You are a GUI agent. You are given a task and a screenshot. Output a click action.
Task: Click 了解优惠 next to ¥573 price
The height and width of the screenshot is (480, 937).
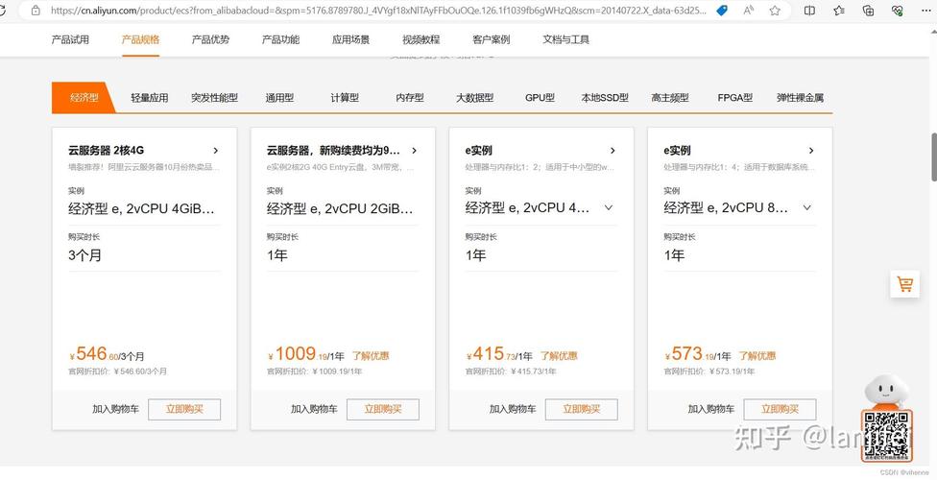[757, 355]
